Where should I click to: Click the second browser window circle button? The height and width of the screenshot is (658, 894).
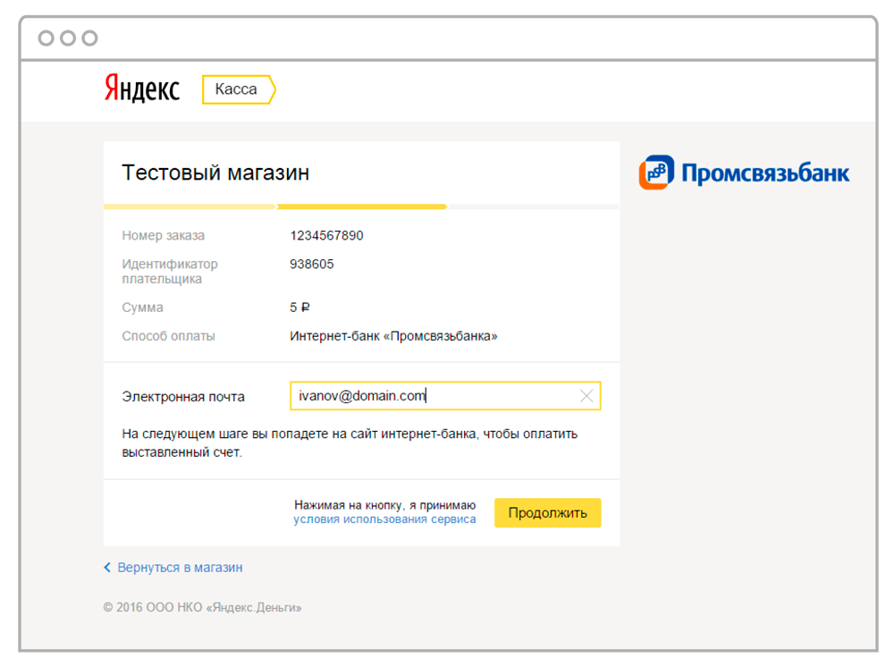pos(68,38)
